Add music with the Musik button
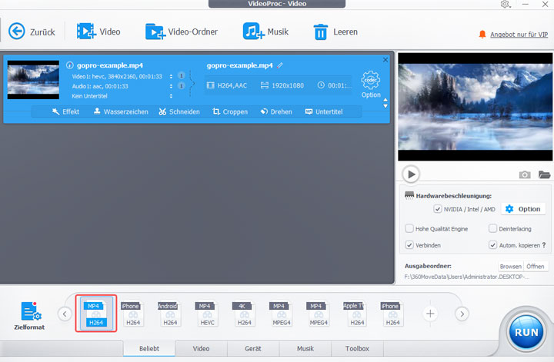This screenshot has width=554, height=362. point(265,32)
